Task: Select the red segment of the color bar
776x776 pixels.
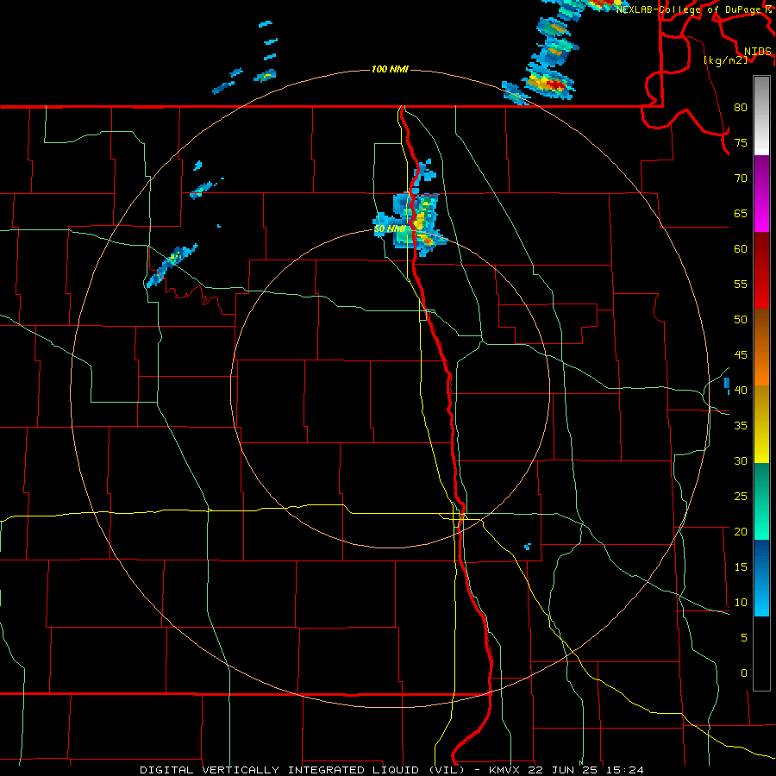Action: coord(761,270)
